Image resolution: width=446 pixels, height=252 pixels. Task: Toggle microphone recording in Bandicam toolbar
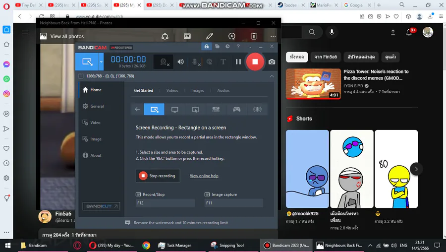tap(195, 62)
